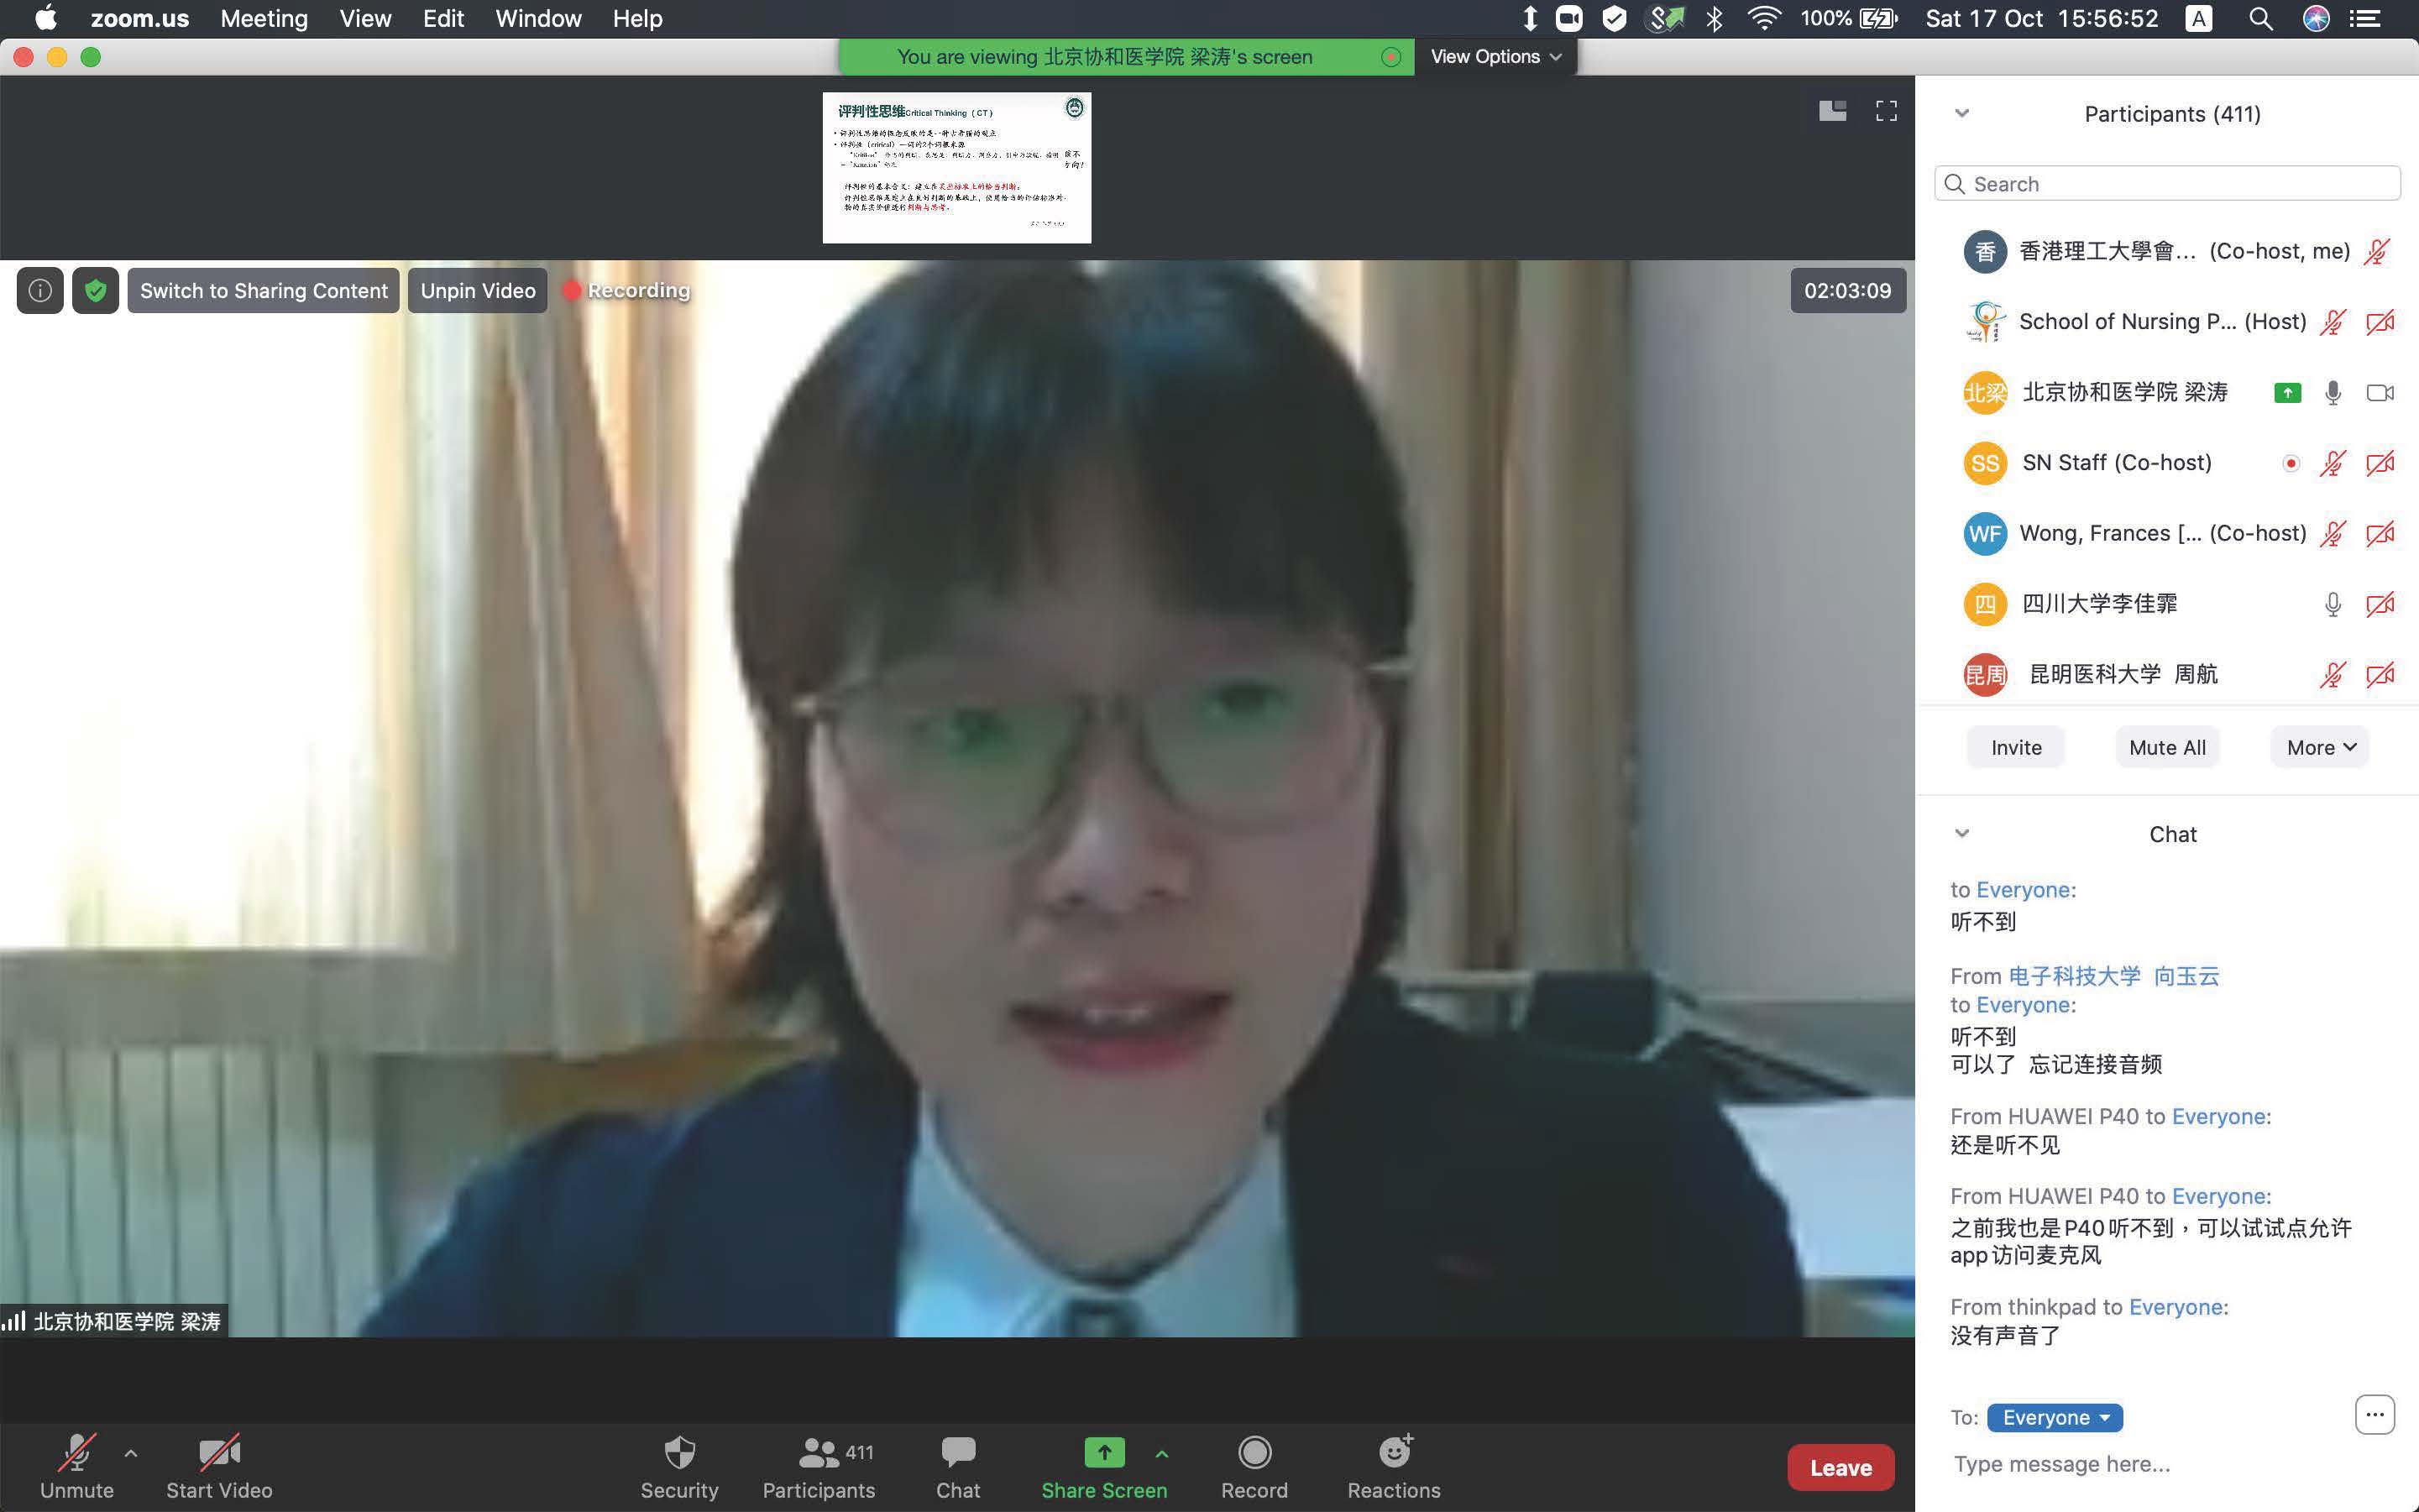
Task: Click the green encryption shield icon
Action: [96, 291]
